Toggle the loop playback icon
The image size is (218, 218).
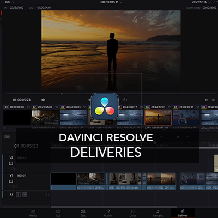pos(125,100)
